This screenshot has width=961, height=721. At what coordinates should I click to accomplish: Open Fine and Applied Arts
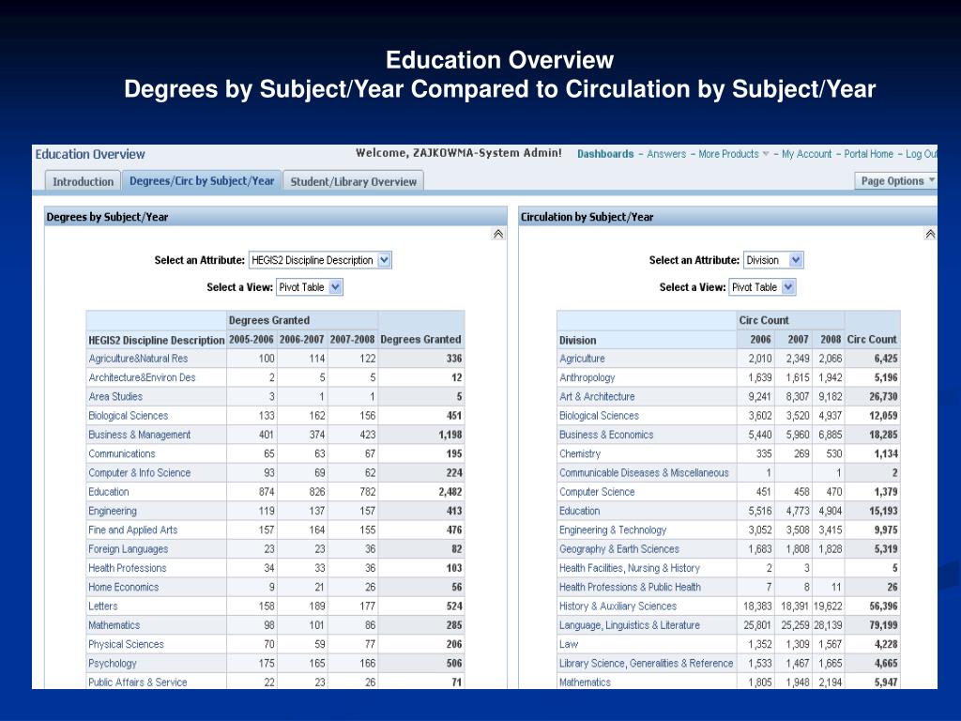(133, 529)
